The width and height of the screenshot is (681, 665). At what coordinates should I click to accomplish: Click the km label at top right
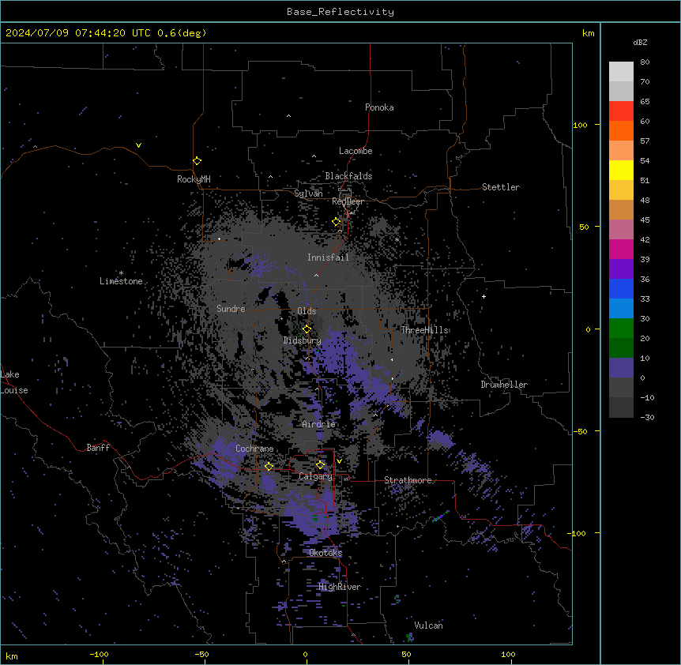coord(589,33)
